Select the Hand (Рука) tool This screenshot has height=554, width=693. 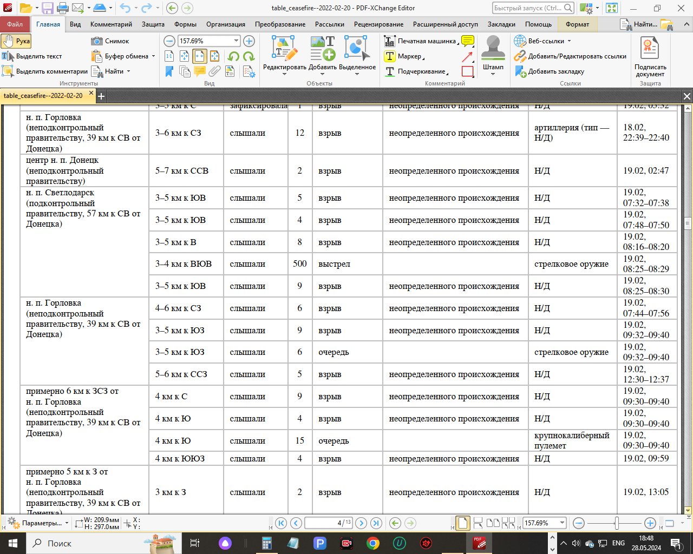click(x=16, y=41)
